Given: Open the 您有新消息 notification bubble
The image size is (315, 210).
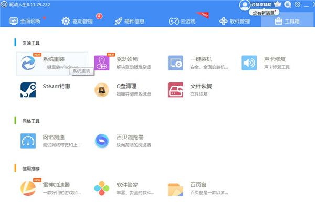Looking at the screenshot, I should tap(264, 13).
